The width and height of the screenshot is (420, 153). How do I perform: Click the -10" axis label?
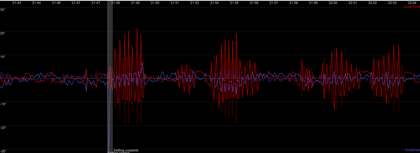click(x=3, y=104)
